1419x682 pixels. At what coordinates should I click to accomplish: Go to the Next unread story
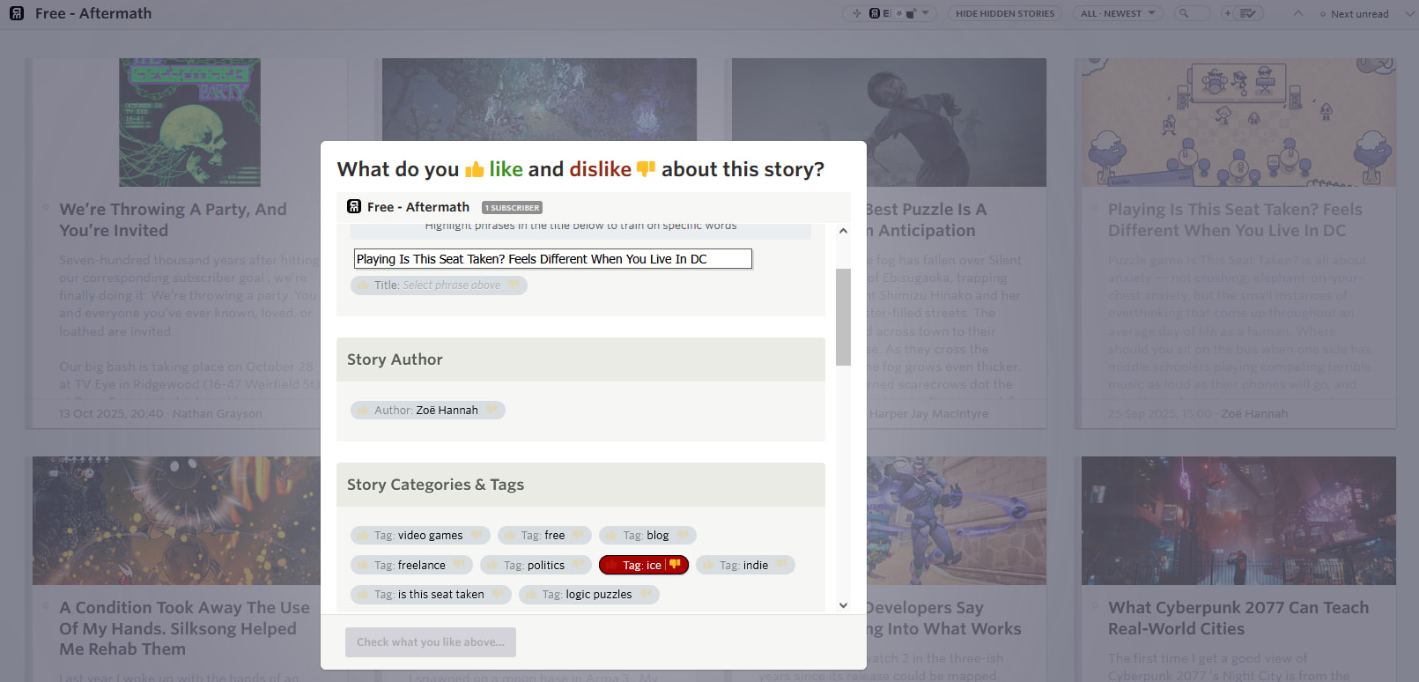(1358, 14)
